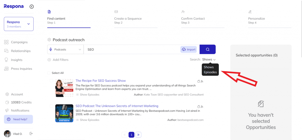
Task: Click the SEO Podcast cover thumbnail
Action: tap(64, 113)
